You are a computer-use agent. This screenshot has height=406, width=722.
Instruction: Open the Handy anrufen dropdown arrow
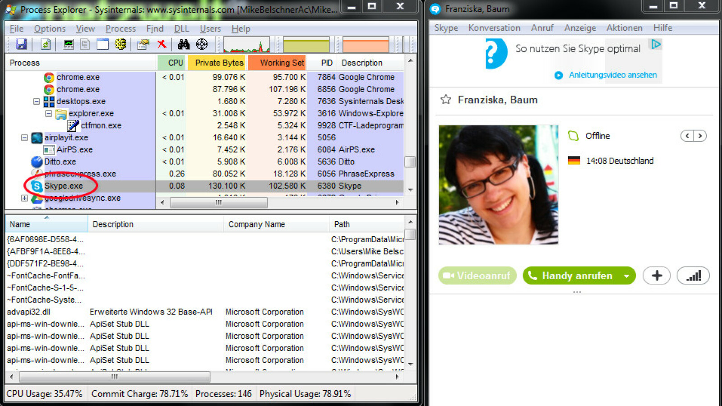click(x=627, y=276)
